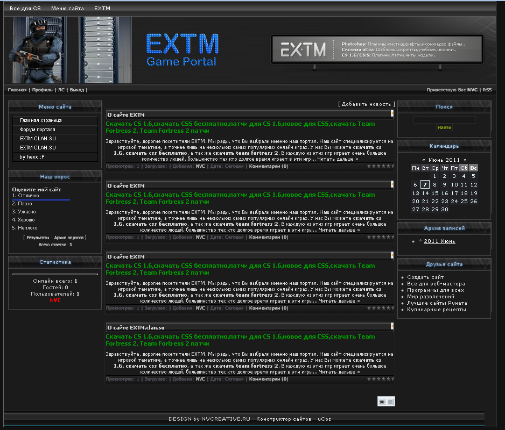Open the RSS feed link
The width and height of the screenshot is (505, 430).
point(487,90)
